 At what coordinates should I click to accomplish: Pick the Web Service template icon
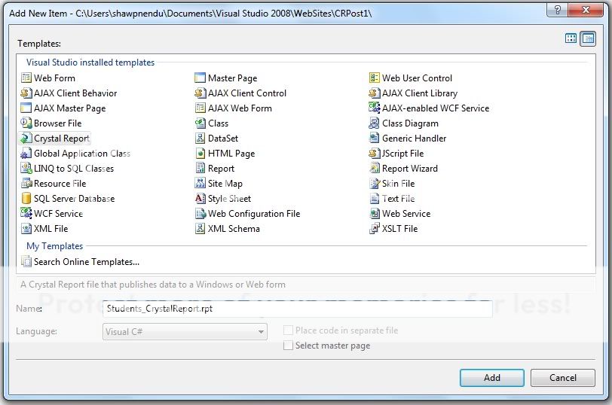[x=375, y=214]
